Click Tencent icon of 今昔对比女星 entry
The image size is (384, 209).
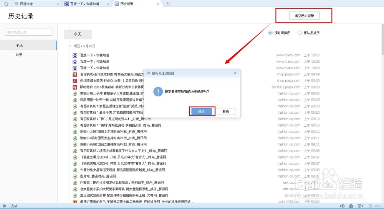75,170
